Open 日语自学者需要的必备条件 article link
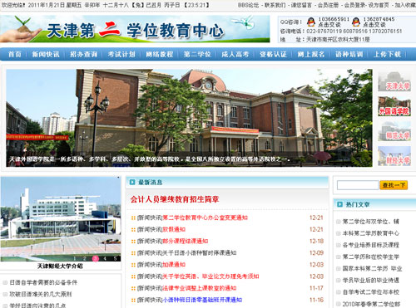 [43, 282]
